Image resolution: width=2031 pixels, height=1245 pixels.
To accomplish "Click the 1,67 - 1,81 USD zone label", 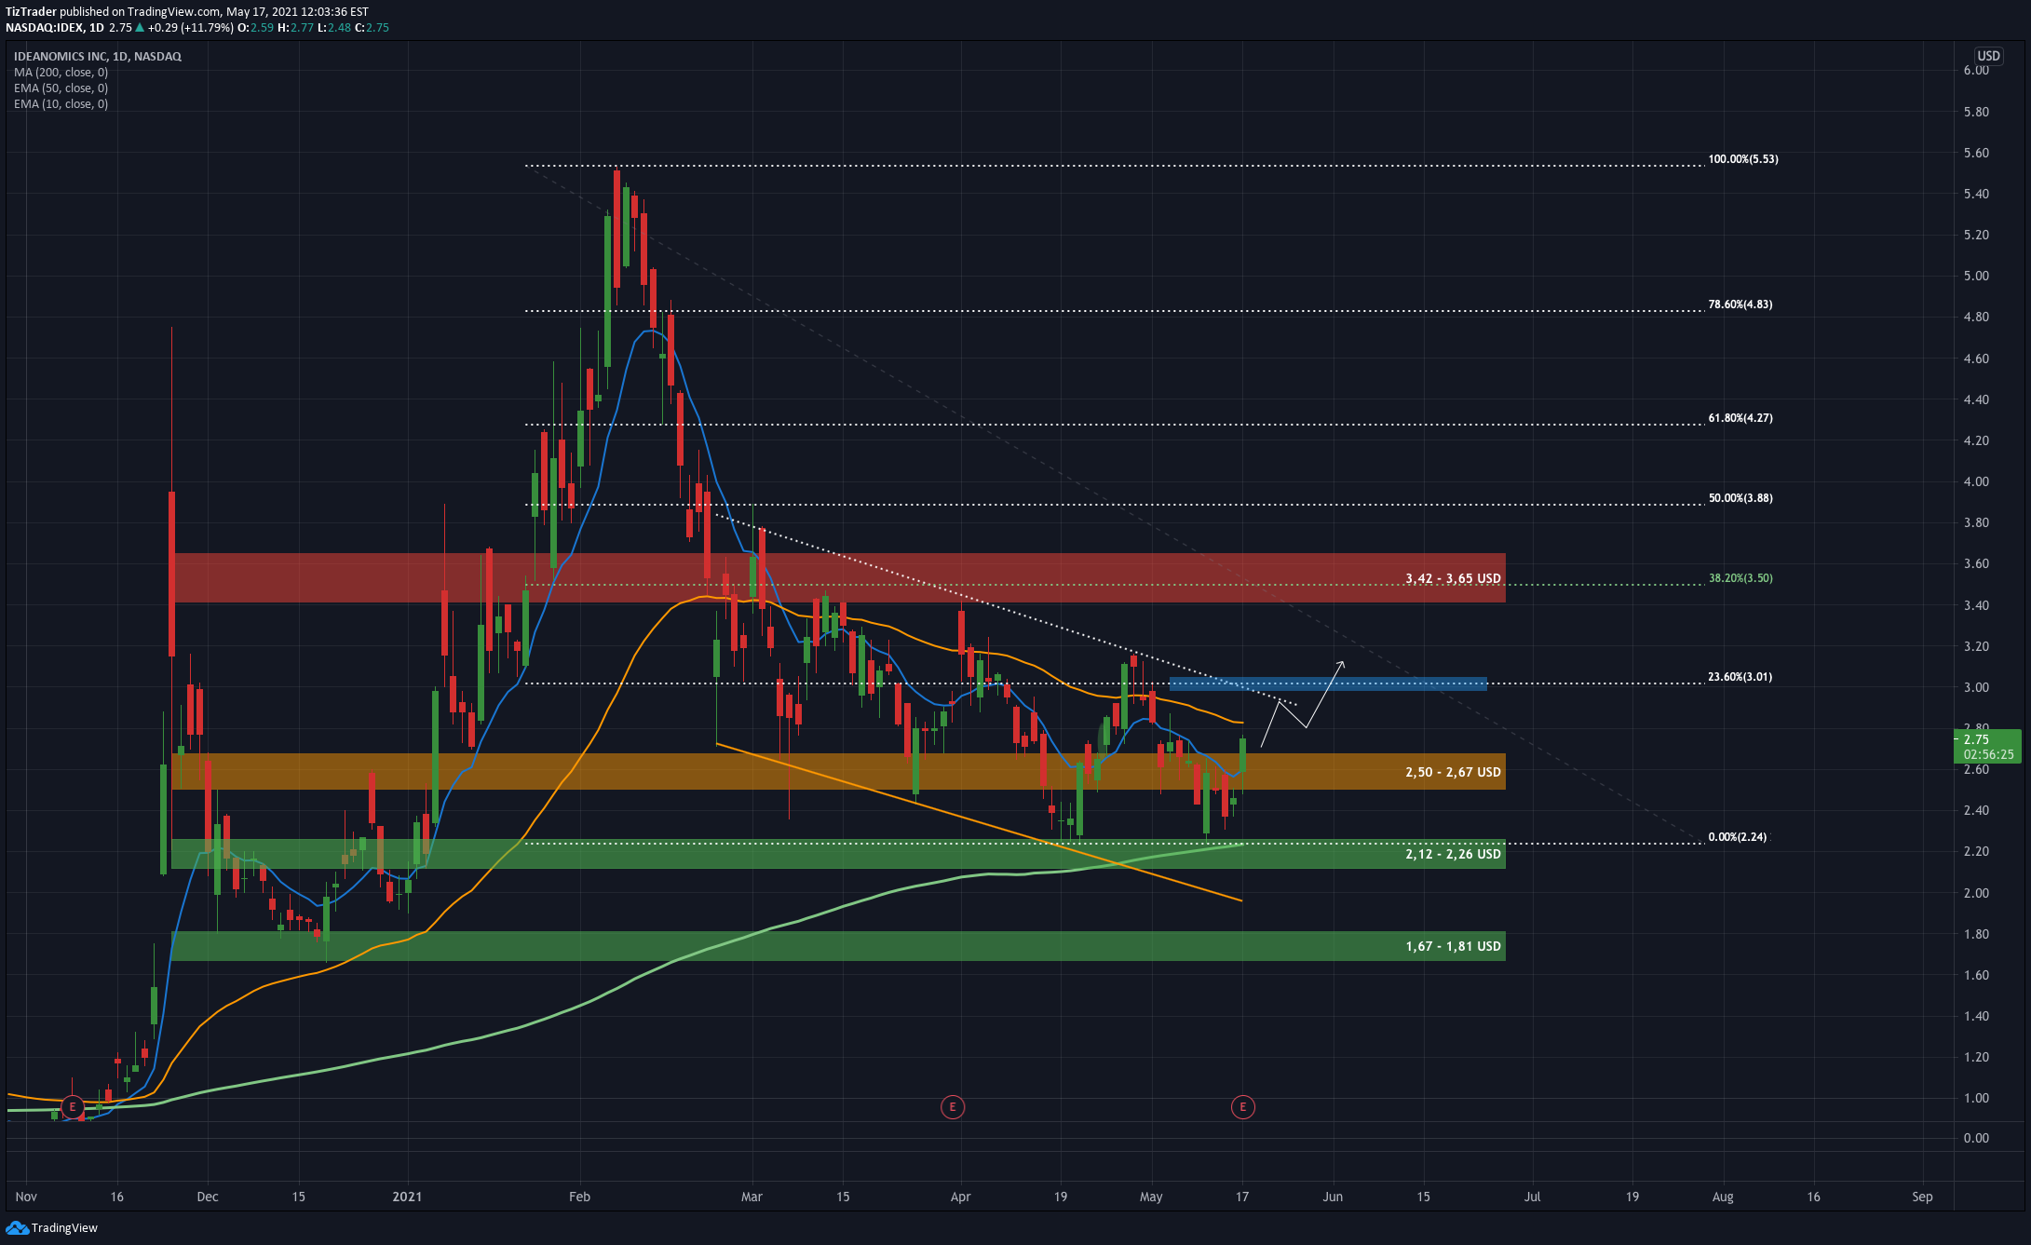I will (1453, 946).
